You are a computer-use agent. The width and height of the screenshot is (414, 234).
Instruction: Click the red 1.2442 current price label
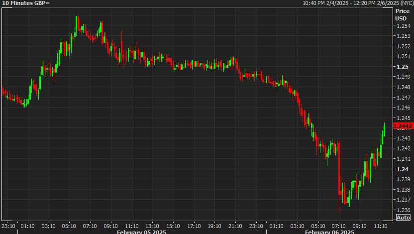[403, 126]
